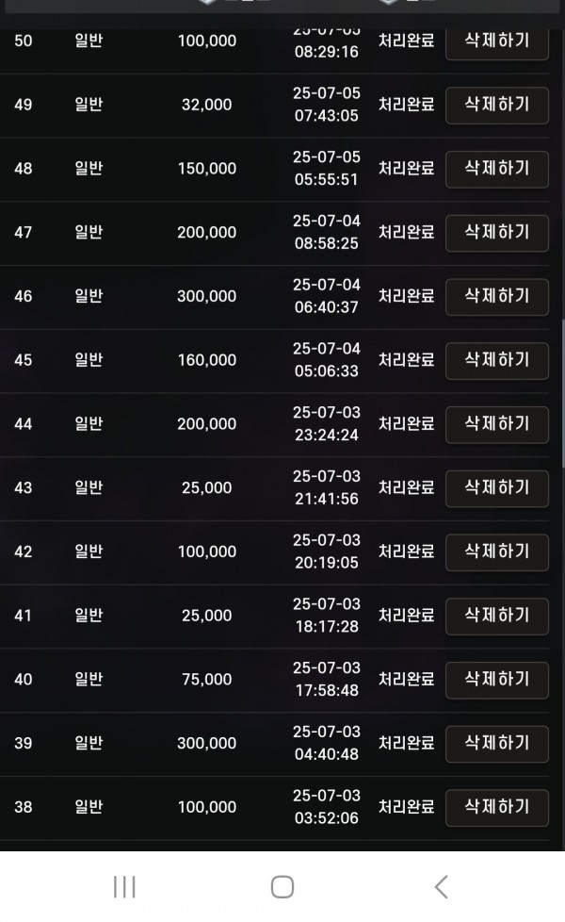Click 삭제하기 on row 41
The image size is (565, 922).
(x=496, y=616)
